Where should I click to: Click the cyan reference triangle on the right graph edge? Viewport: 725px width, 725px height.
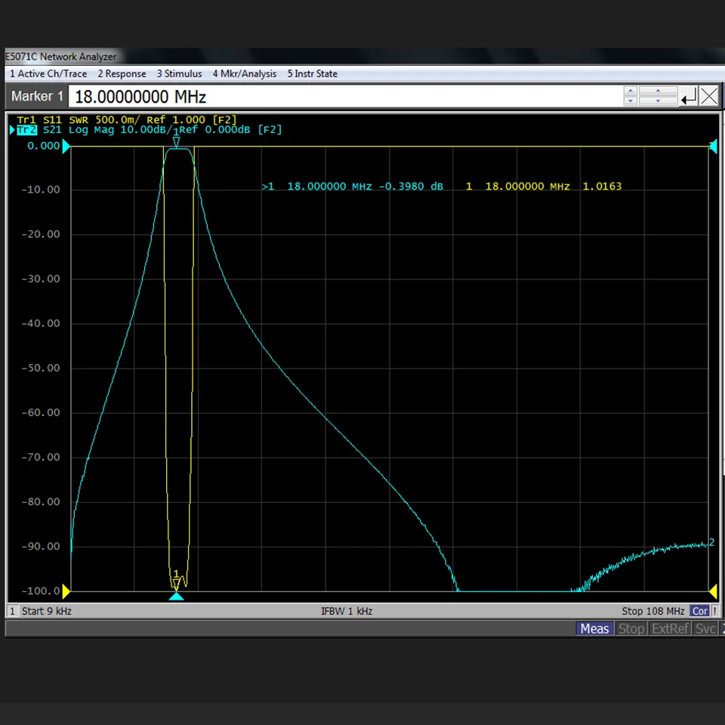tap(713, 147)
